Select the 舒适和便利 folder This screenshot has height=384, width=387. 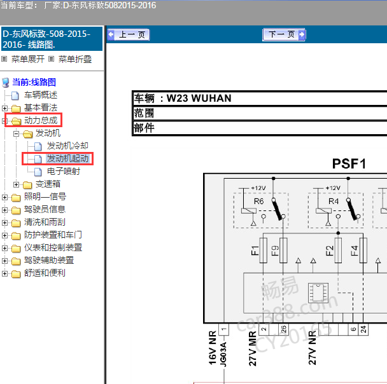point(45,273)
